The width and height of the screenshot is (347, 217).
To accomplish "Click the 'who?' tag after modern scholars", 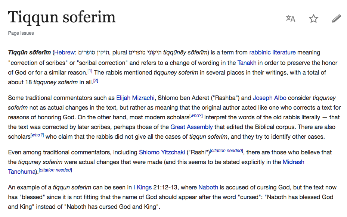I will (x=195, y=116).
